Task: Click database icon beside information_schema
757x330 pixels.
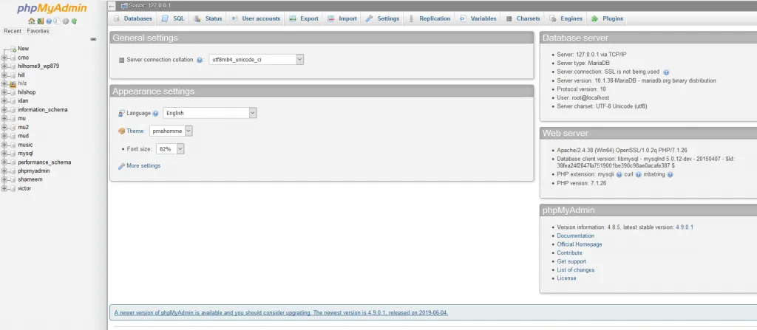Action: point(13,109)
